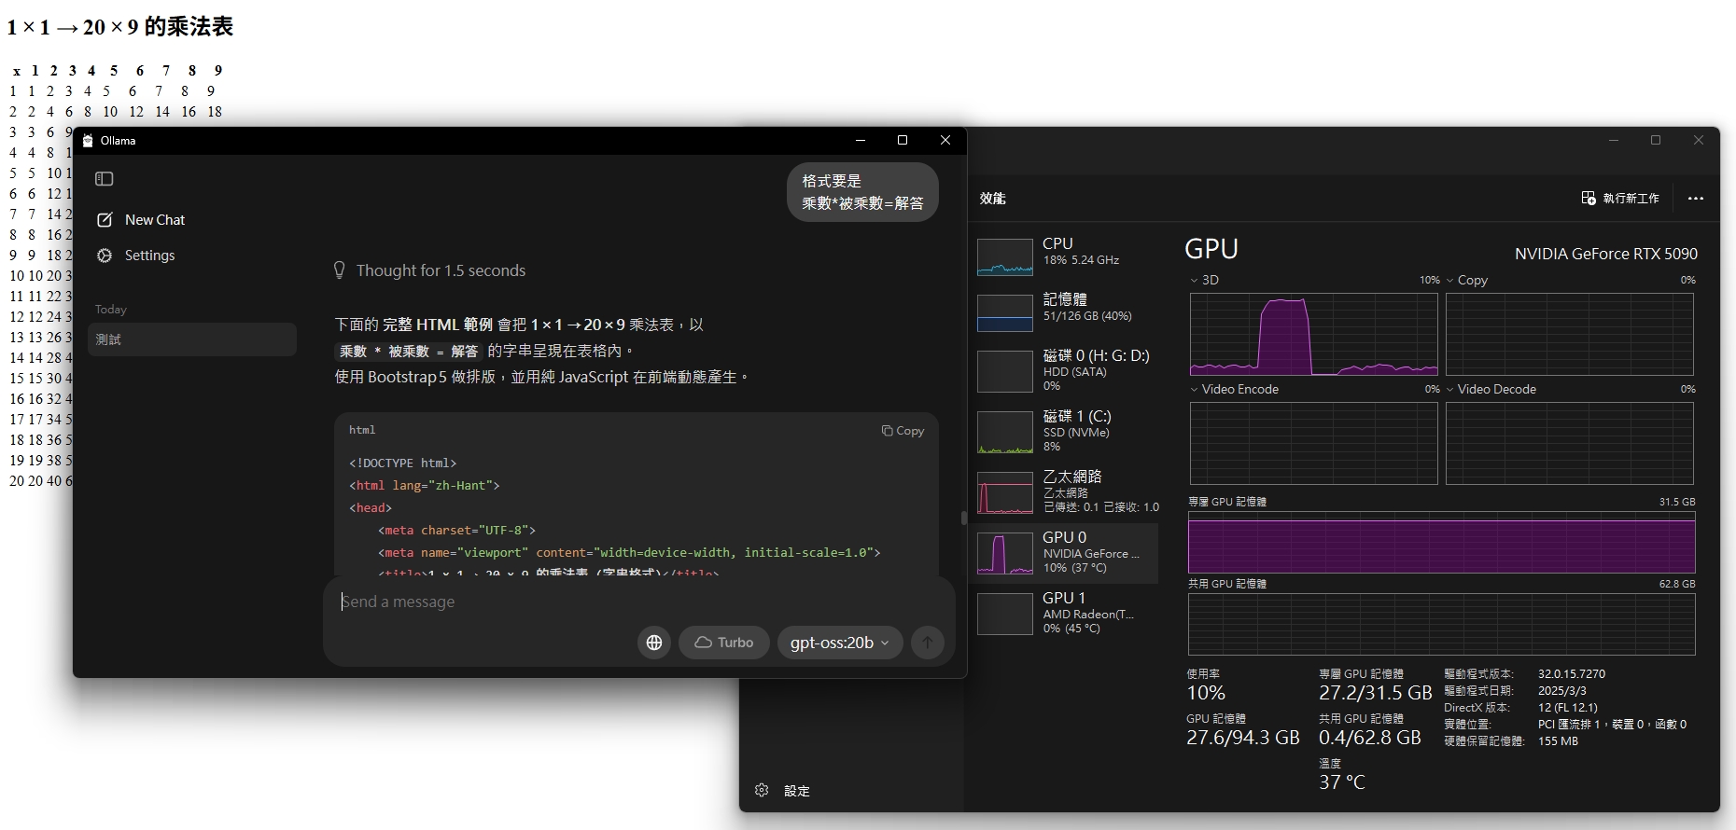Open 設定 in Task Manager
The image size is (1736, 830).
point(782,791)
